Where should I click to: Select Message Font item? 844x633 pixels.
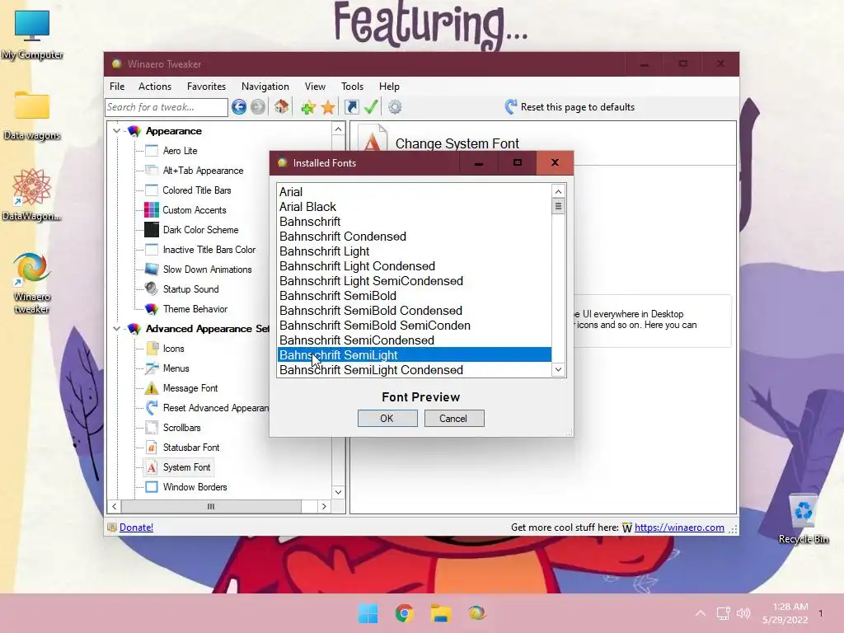point(190,388)
